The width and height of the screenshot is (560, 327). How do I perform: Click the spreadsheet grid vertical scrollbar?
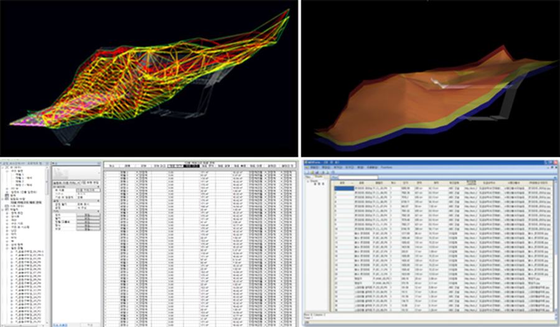pyautogui.click(x=555, y=246)
